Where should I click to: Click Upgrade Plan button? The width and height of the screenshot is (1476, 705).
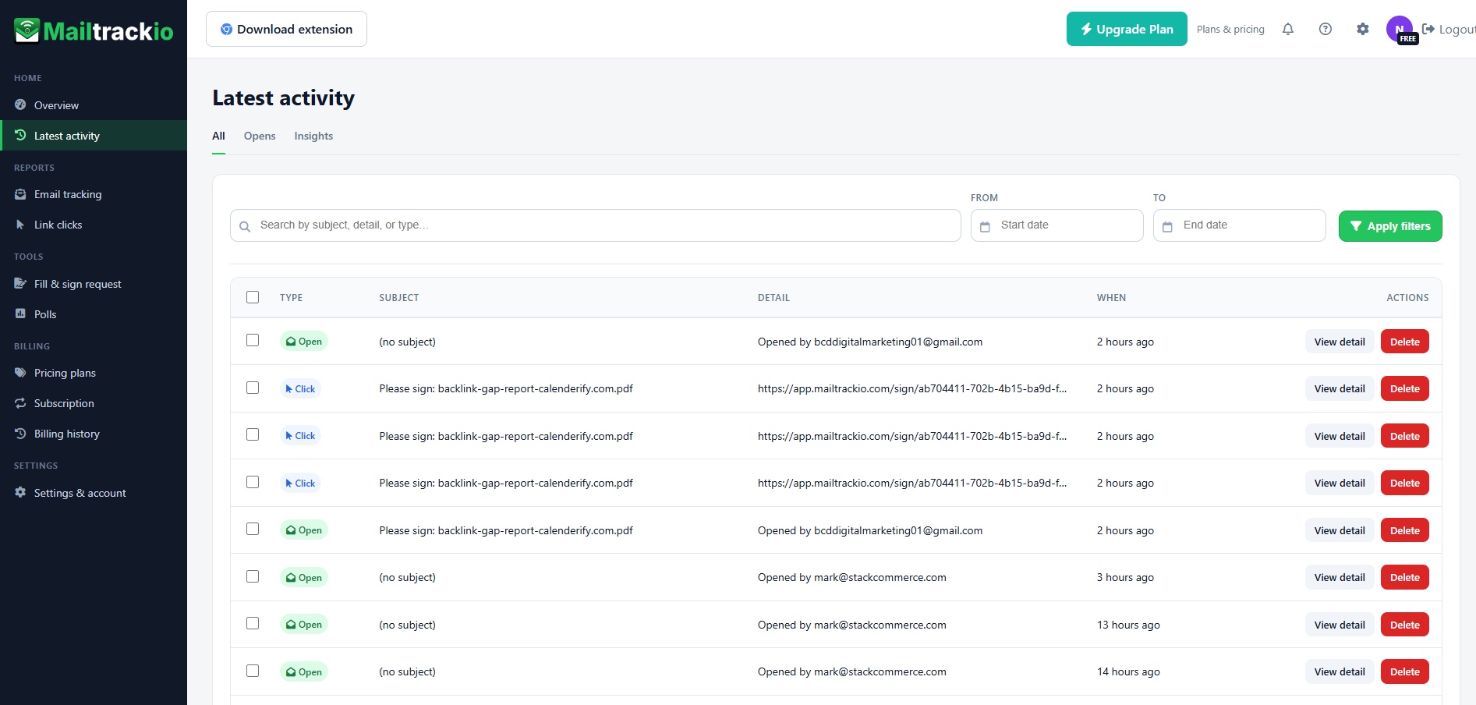pos(1127,29)
